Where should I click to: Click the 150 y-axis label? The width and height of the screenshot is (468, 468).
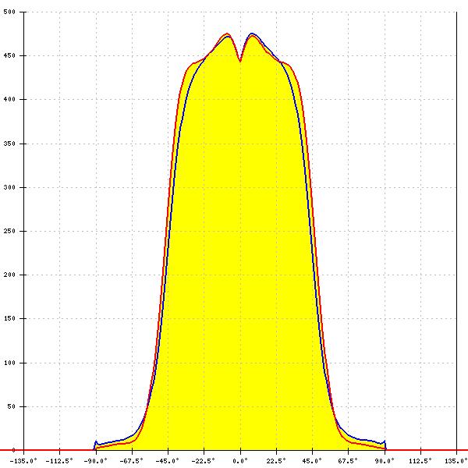point(9,318)
